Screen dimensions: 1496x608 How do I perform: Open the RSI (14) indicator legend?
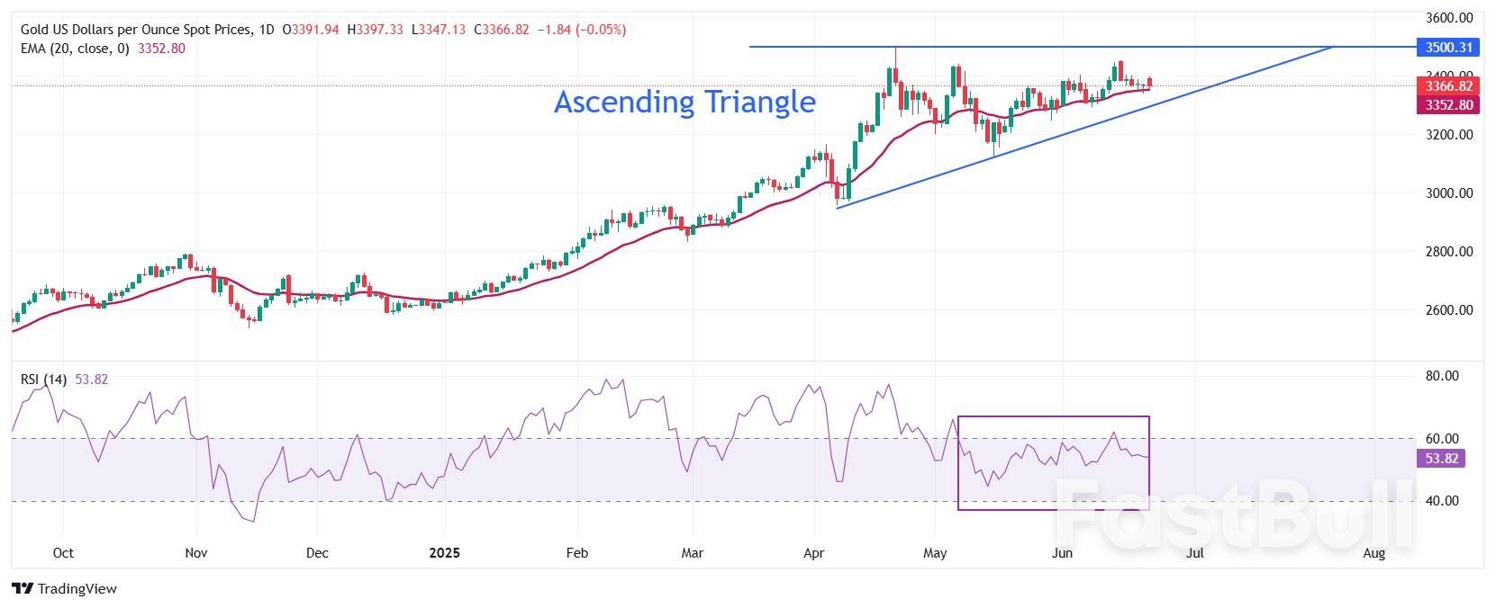[x=43, y=380]
